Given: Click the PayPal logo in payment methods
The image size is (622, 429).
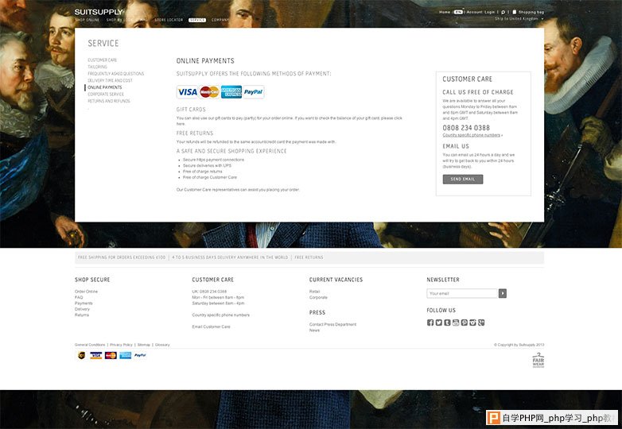Looking at the screenshot, I should click(x=254, y=92).
